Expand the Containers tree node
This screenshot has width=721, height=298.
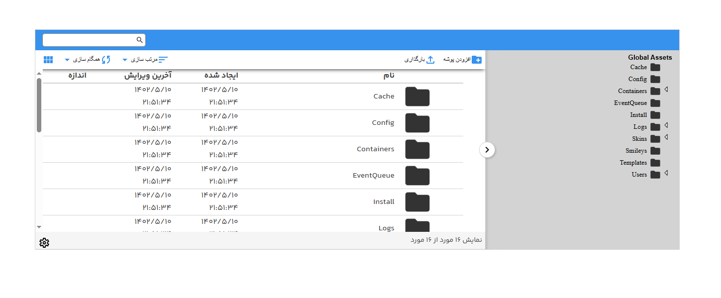tap(666, 91)
